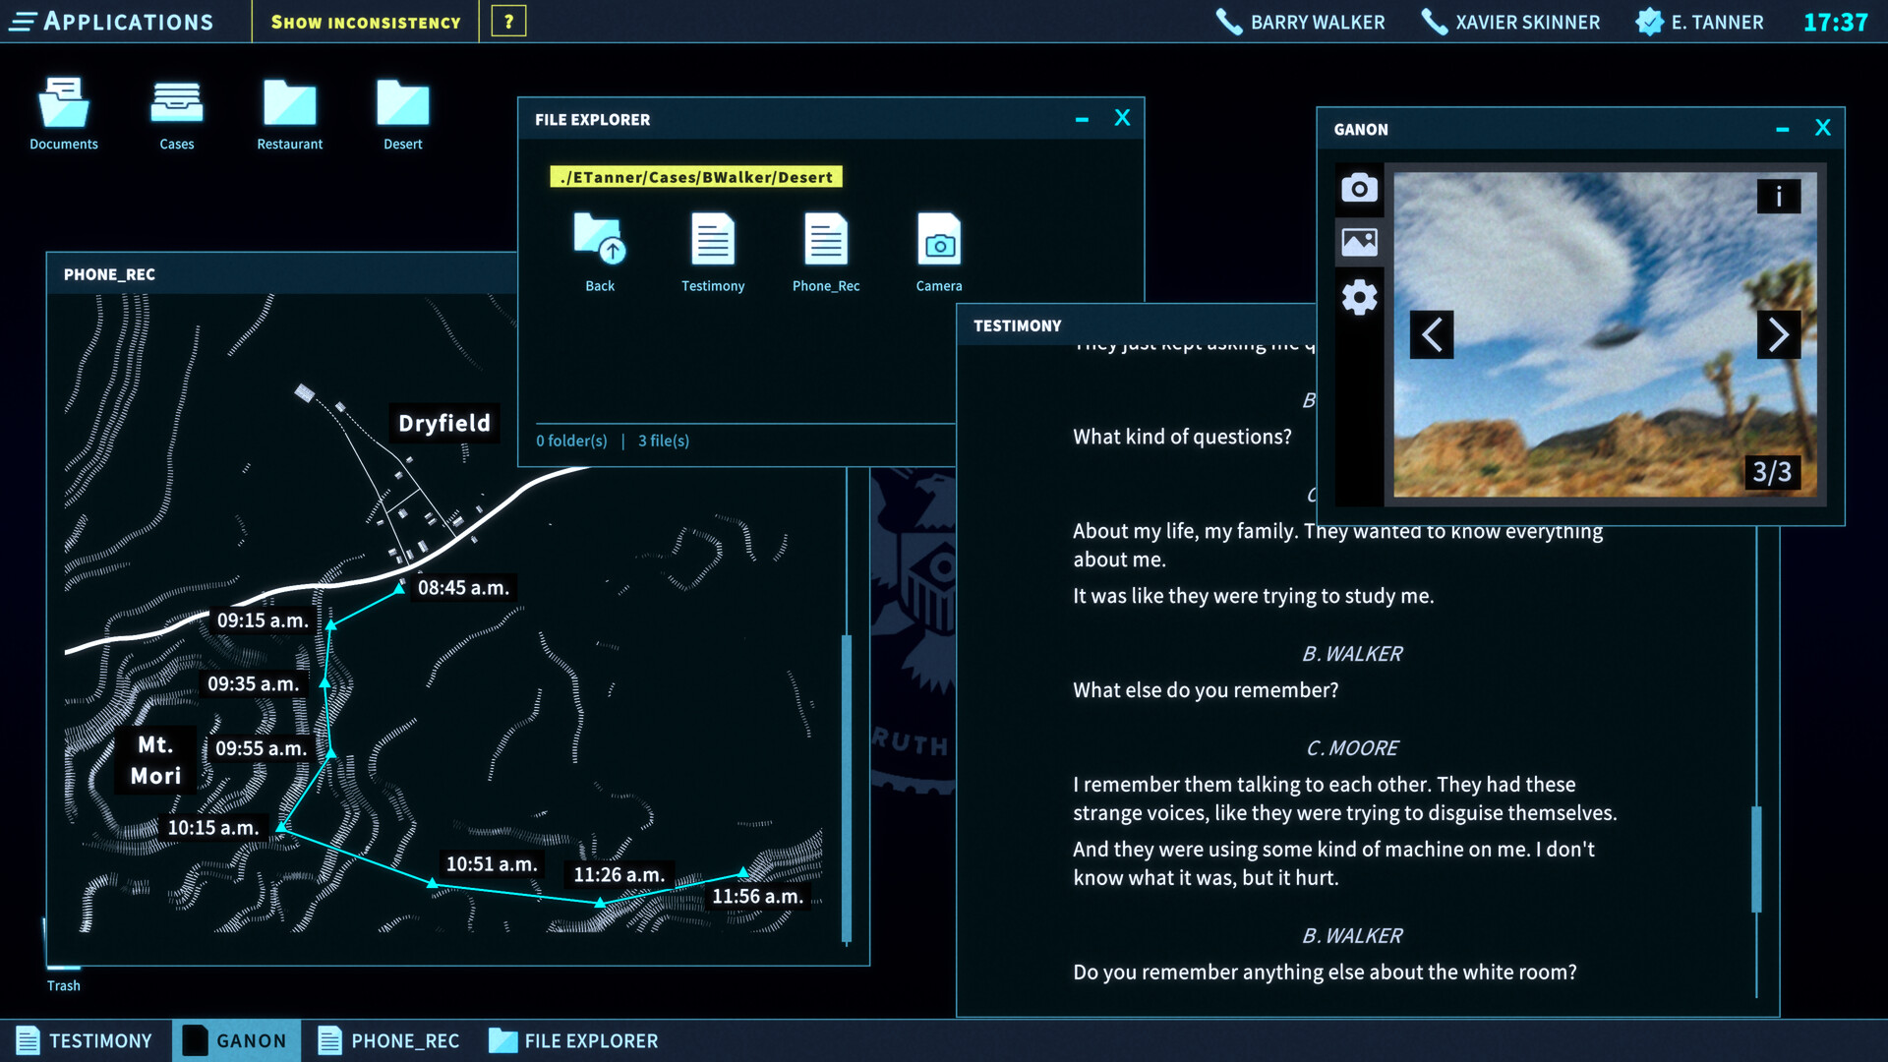Click the settings gear icon in GANON
The height and width of the screenshot is (1062, 1888).
tap(1358, 296)
